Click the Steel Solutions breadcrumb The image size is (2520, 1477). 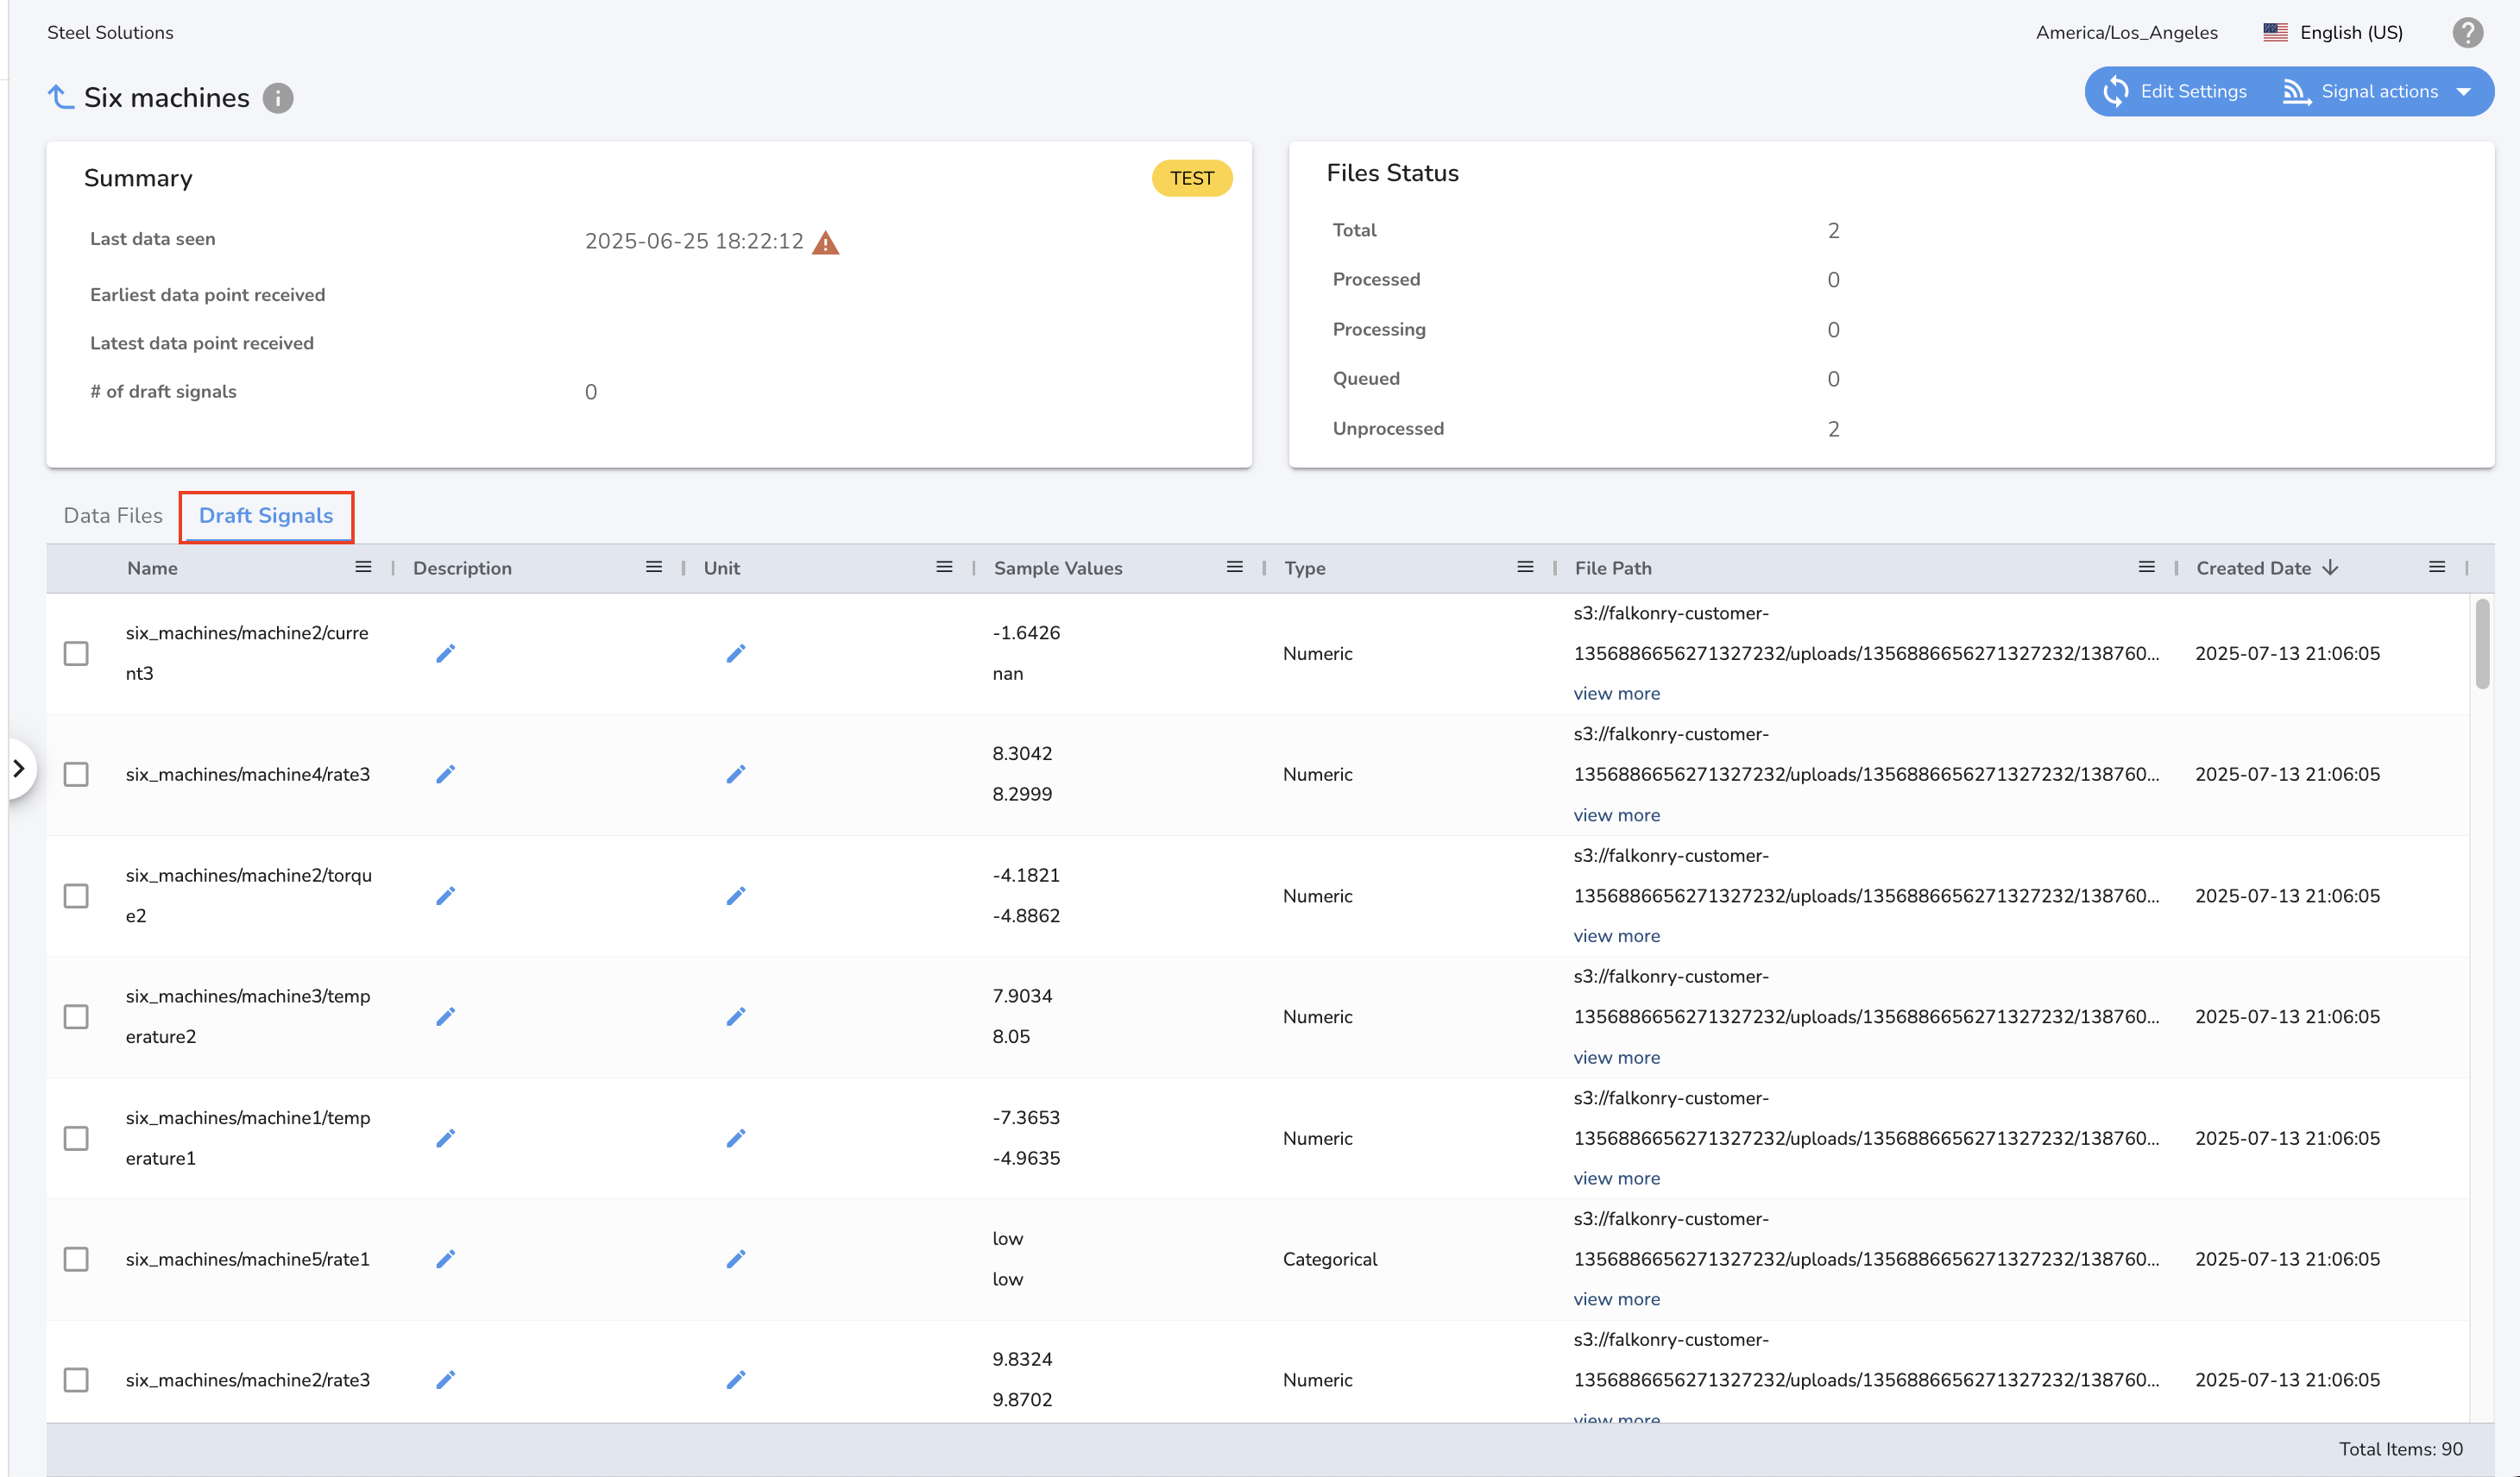coord(110,32)
